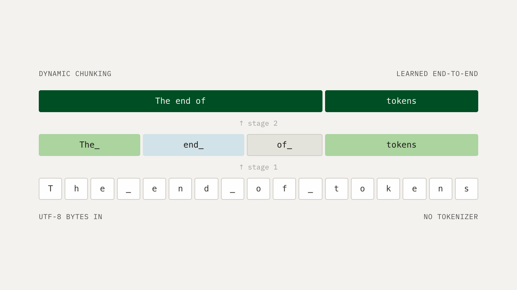Click the underscore box after 'd'
Viewport: 517px width, 290px height.
233,189
